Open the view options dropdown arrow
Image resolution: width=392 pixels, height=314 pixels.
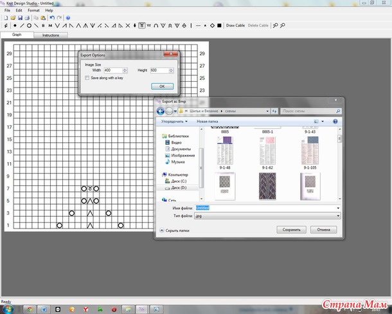click(x=323, y=122)
